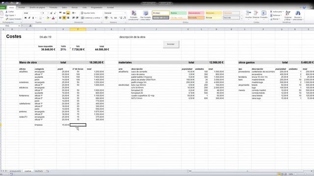Toggle align text right
The height and width of the screenshot is (176, 314).
[x=68, y=18]
